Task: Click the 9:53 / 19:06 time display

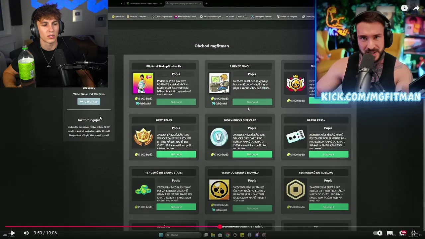Action: (45, 233)
